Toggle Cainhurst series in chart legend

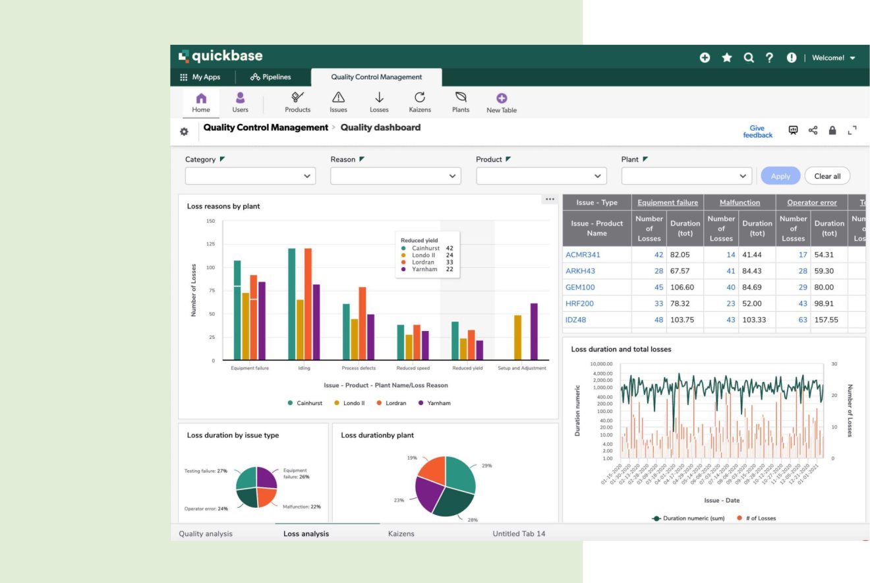click(304, 403)
